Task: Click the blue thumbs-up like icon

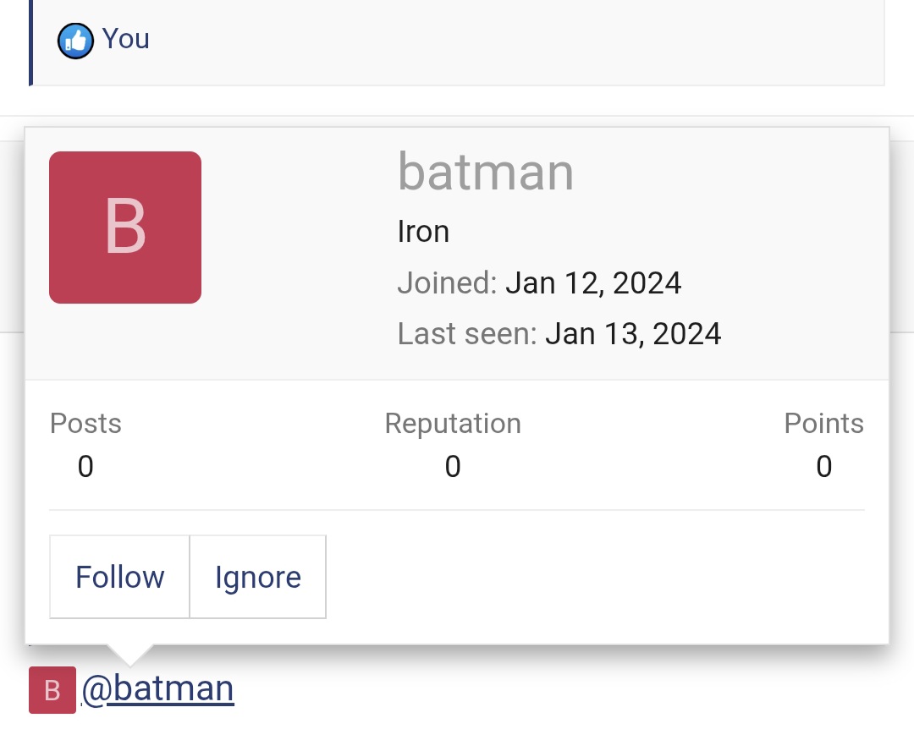Action: click(x=75, y=41)
